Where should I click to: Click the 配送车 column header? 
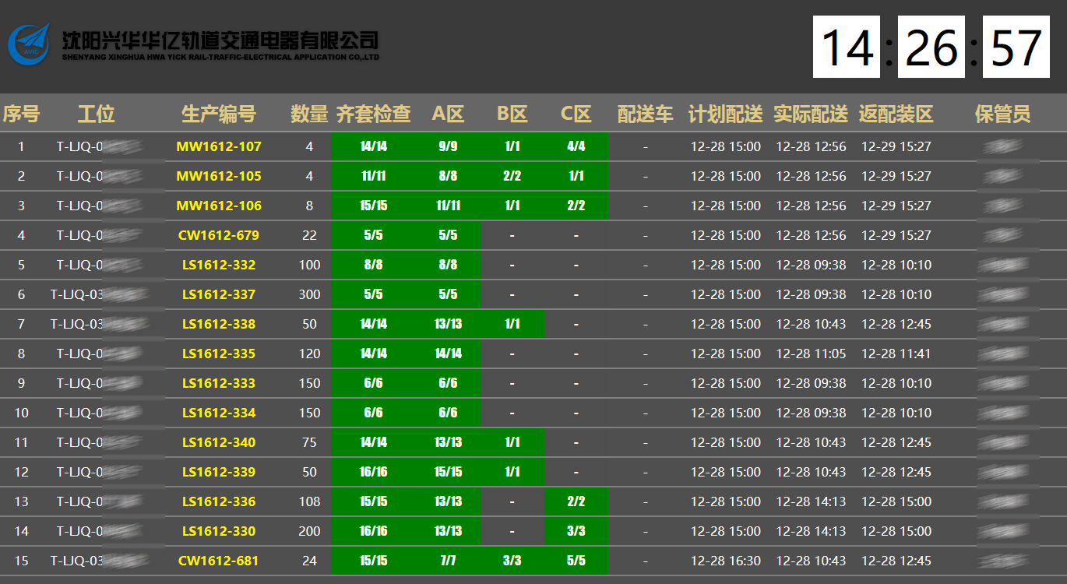[x=645, y=114]
